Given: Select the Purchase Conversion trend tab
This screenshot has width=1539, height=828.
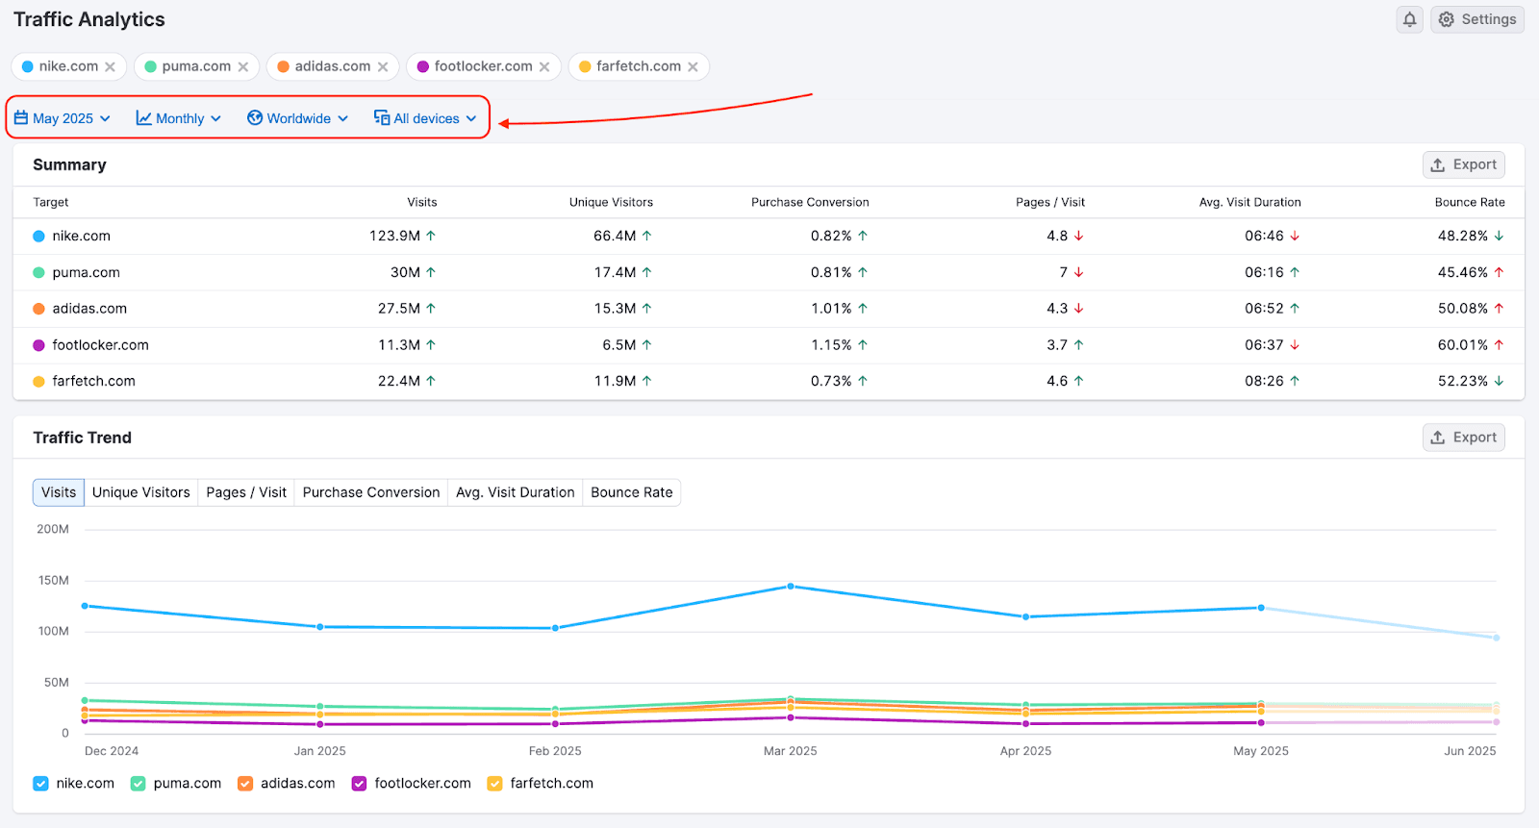Looking at the screenshot, I should point(371,492).
